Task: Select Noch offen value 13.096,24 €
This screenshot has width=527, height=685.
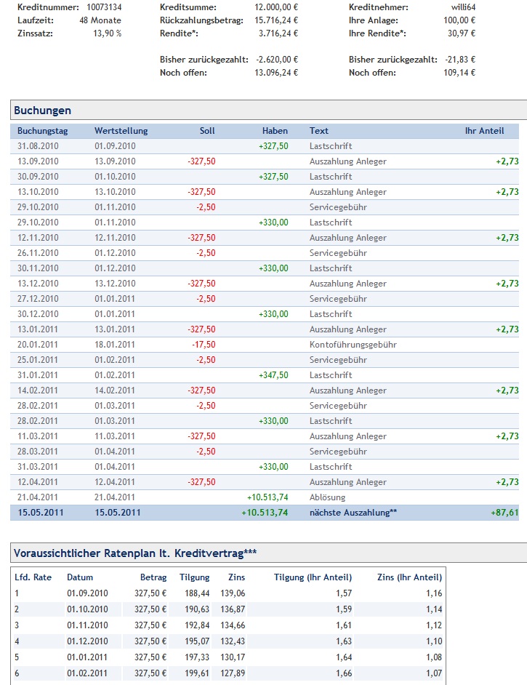Action: point(276,73)
